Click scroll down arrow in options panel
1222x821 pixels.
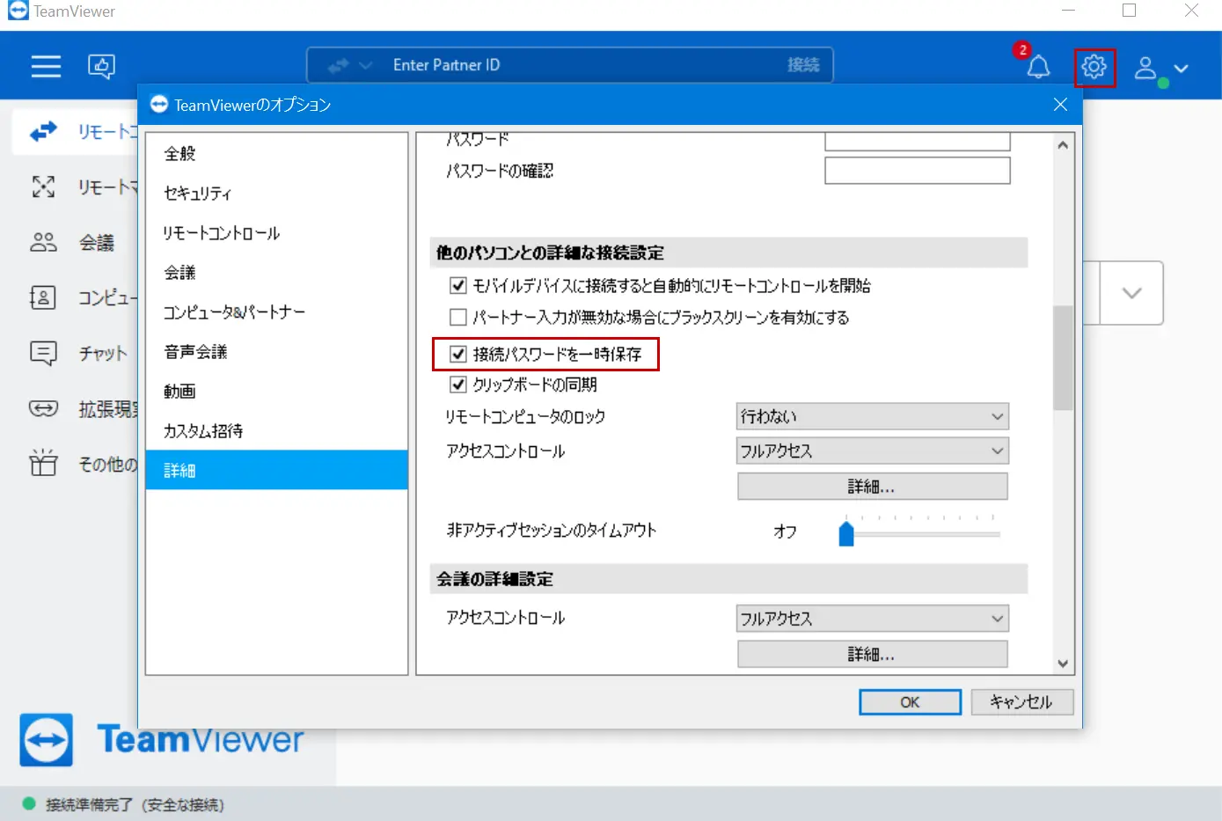tap(1063, 663)
